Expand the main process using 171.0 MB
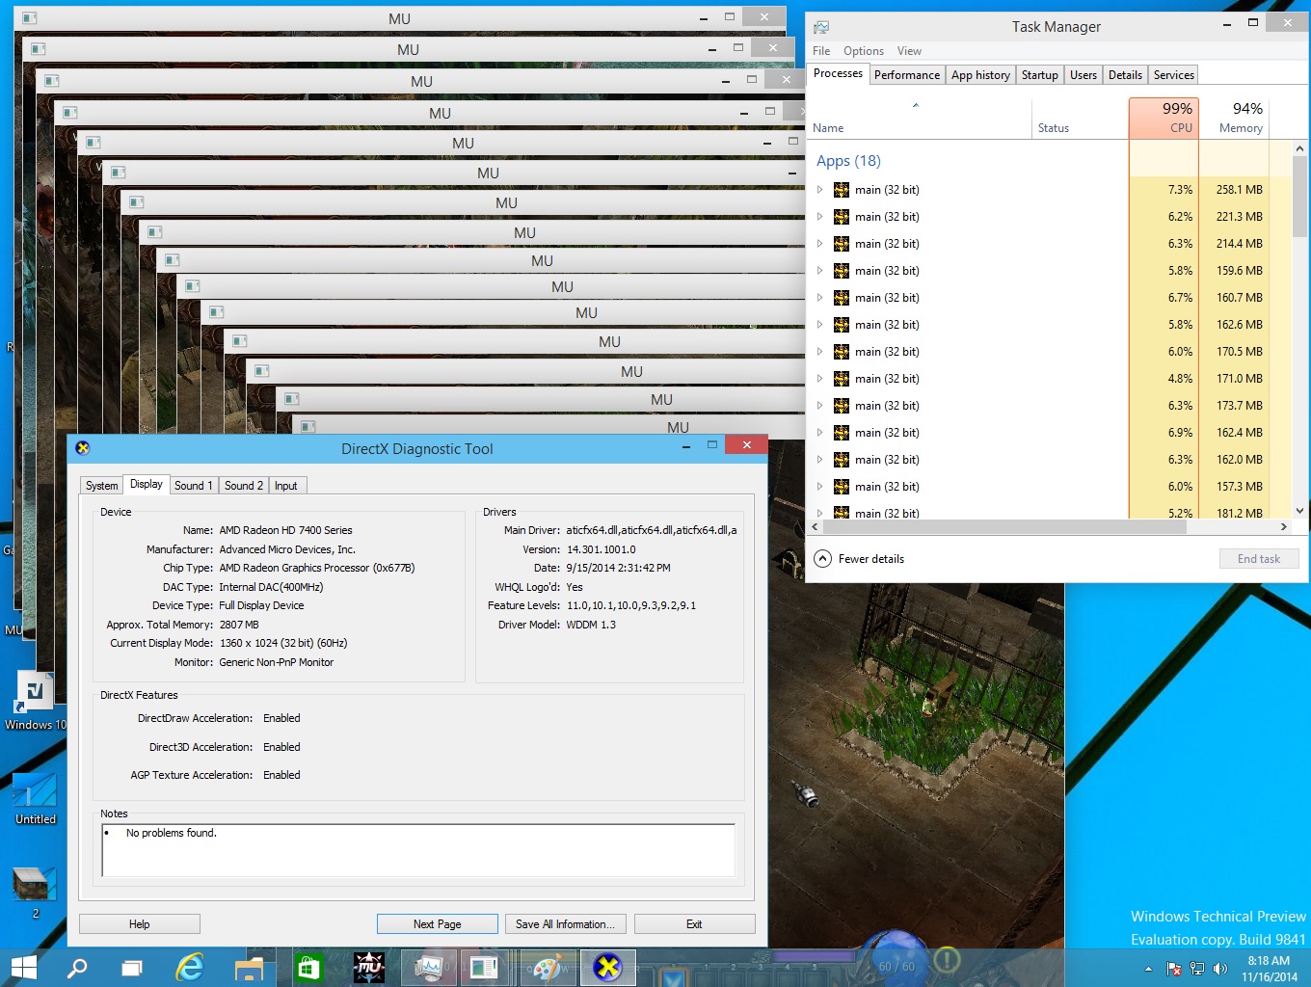 820,379
